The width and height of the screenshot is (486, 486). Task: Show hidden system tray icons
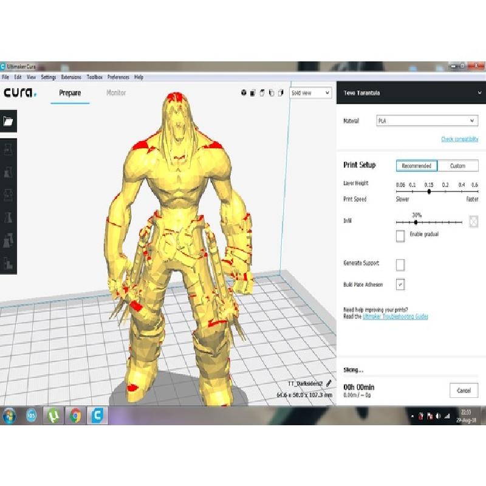[412, 416]
